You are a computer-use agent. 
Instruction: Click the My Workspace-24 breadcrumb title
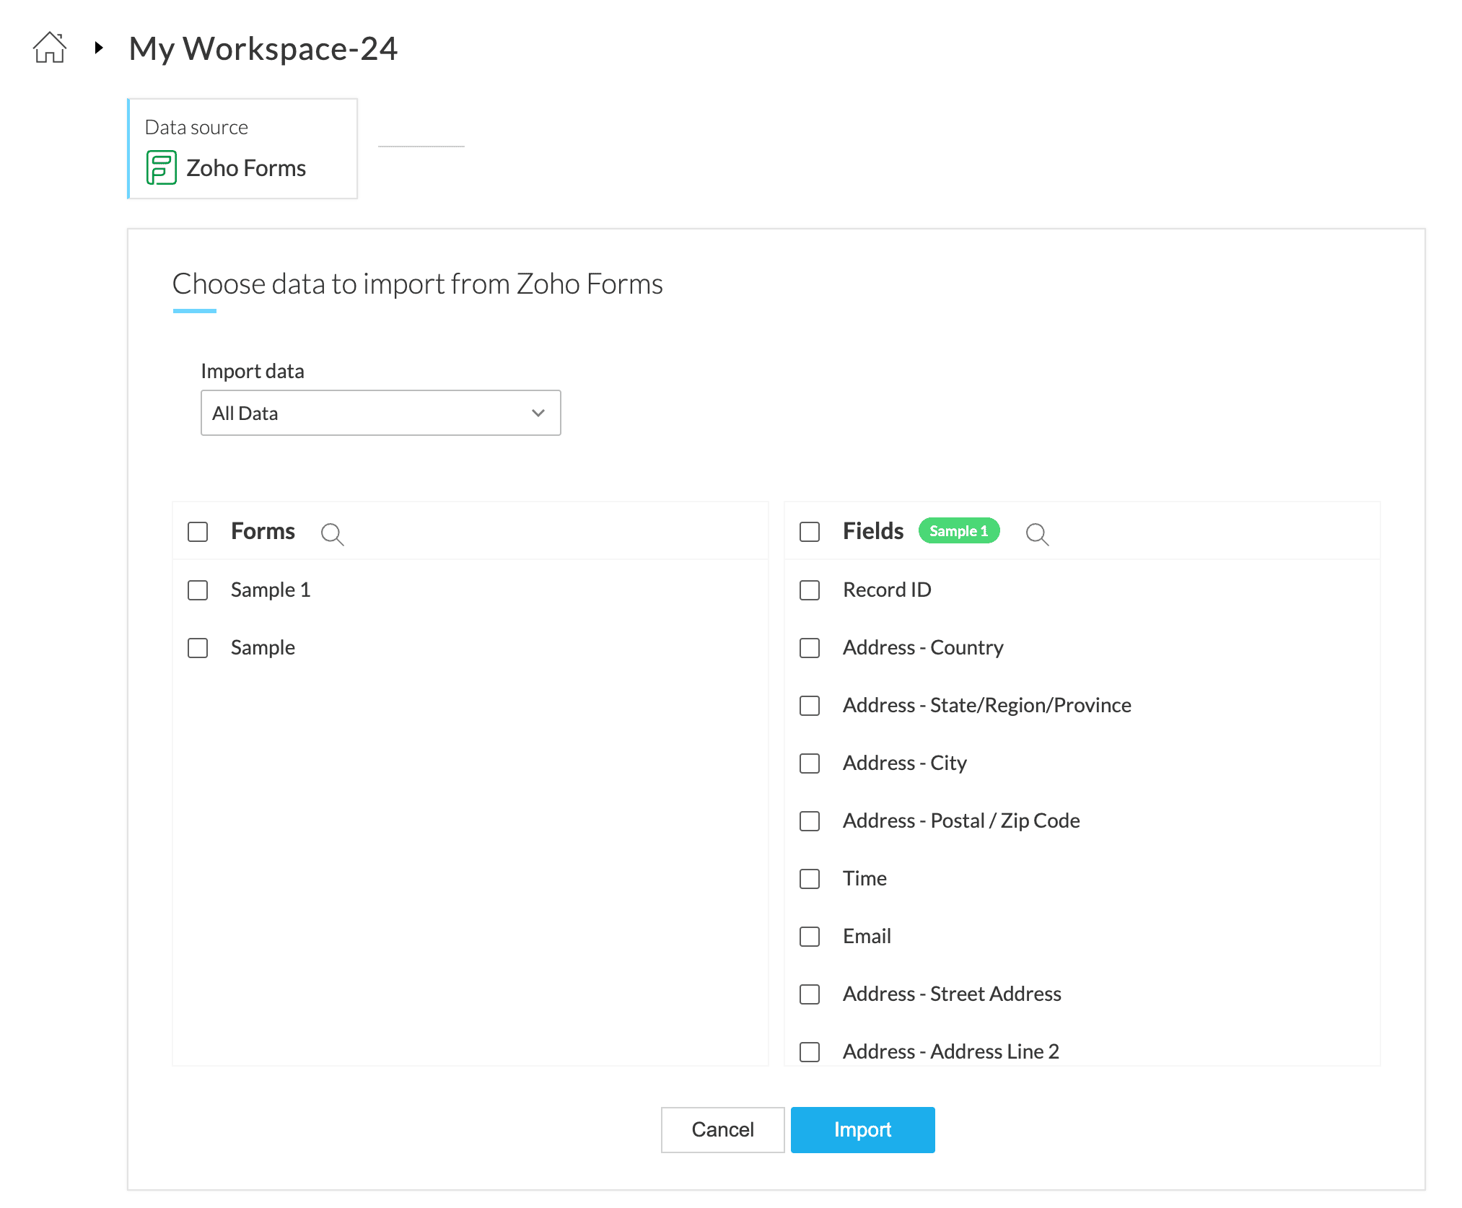click(263, 49)
